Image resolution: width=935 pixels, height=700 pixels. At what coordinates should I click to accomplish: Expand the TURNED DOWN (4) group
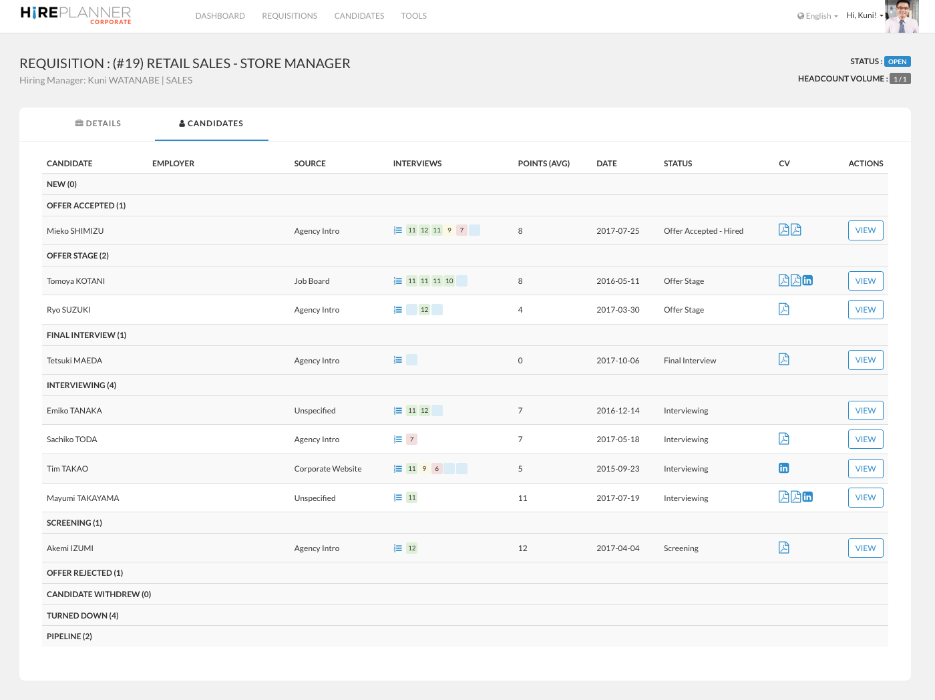pos(82,615)
